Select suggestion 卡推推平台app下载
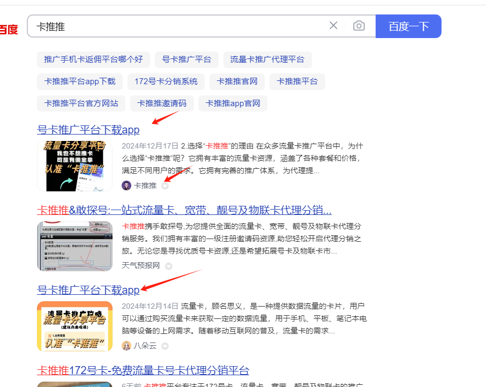The image size is (486, 387). coord(80,81)
